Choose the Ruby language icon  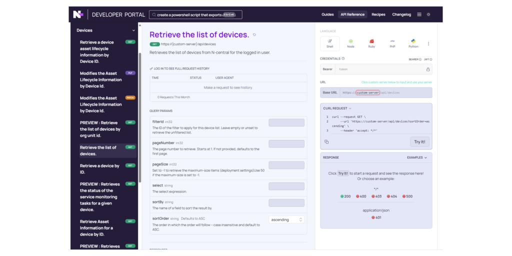(371, 43)
